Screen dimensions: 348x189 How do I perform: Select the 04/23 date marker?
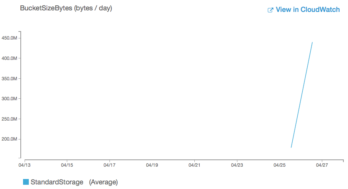[237, 165]
